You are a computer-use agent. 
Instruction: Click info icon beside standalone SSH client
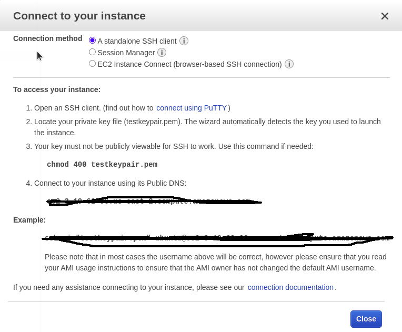[x=184, y=41]
